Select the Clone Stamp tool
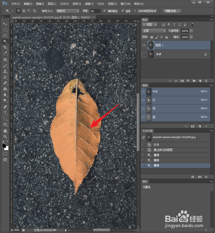The image size is (215, 233). [5, 71]
